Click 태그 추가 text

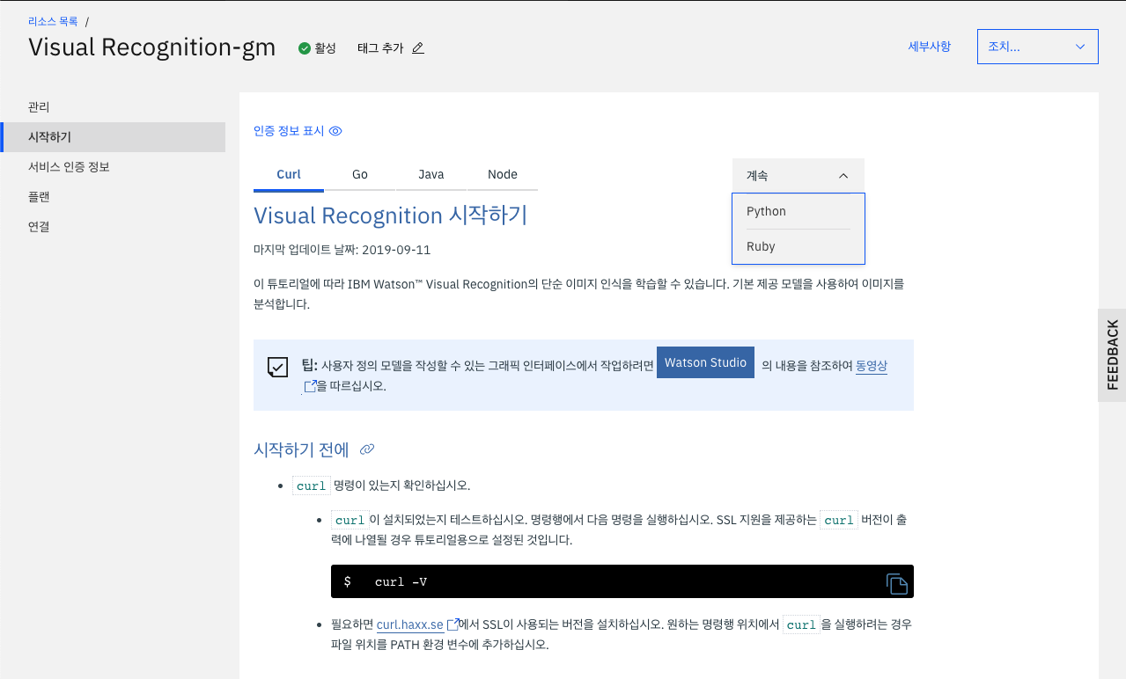click(x=380, y=48)
